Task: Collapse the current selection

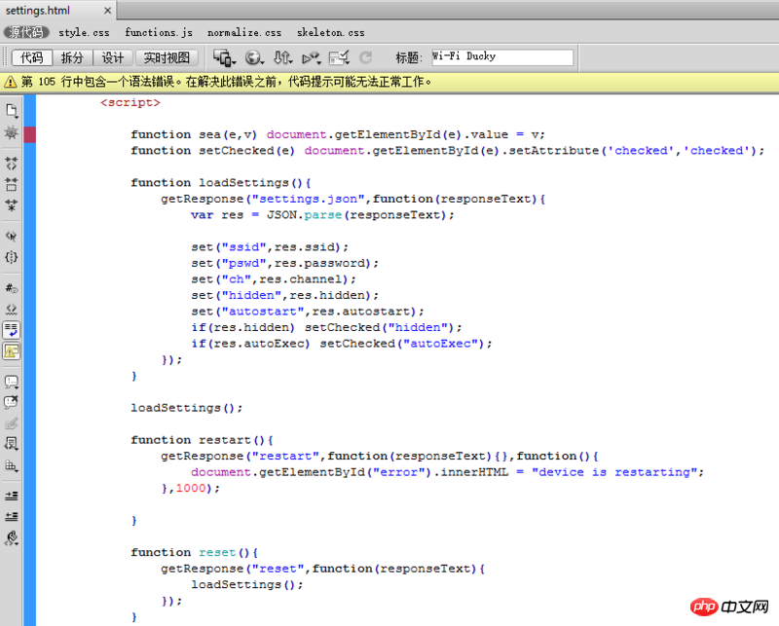Action: [11, 184]
